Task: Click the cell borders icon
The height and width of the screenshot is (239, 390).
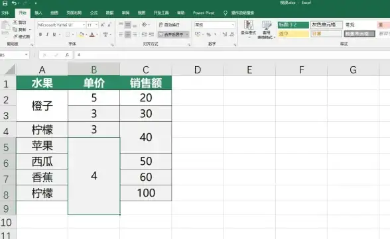Action: [68, 34]
